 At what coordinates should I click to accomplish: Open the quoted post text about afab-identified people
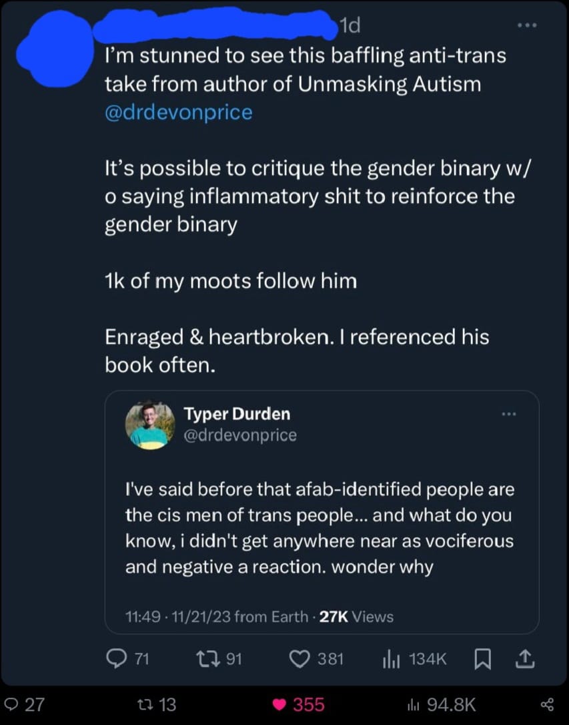pos(320,528)
